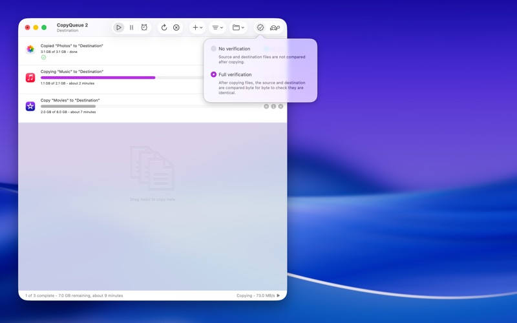
Task: Close the CopyQueue window with red button
Action: pyautogui.click(x=27, y=28)
